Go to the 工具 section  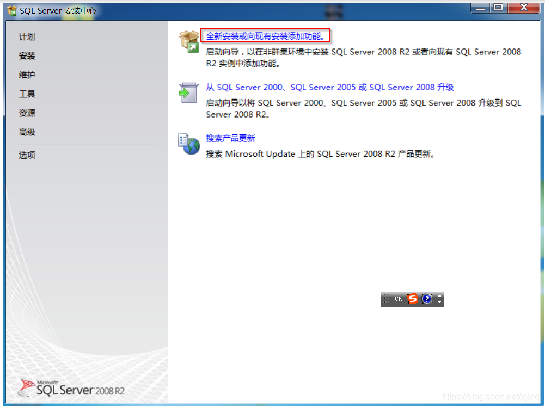(27, 94)
